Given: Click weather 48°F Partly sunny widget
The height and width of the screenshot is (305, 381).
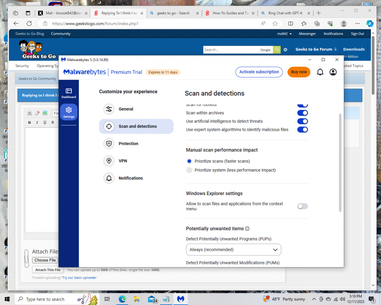Looking at the screenshot, I should [284, 299].
